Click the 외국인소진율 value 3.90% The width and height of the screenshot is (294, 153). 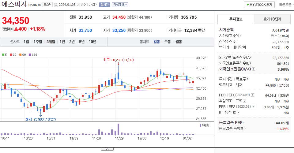pyautogui.click(x=283, y=69)
